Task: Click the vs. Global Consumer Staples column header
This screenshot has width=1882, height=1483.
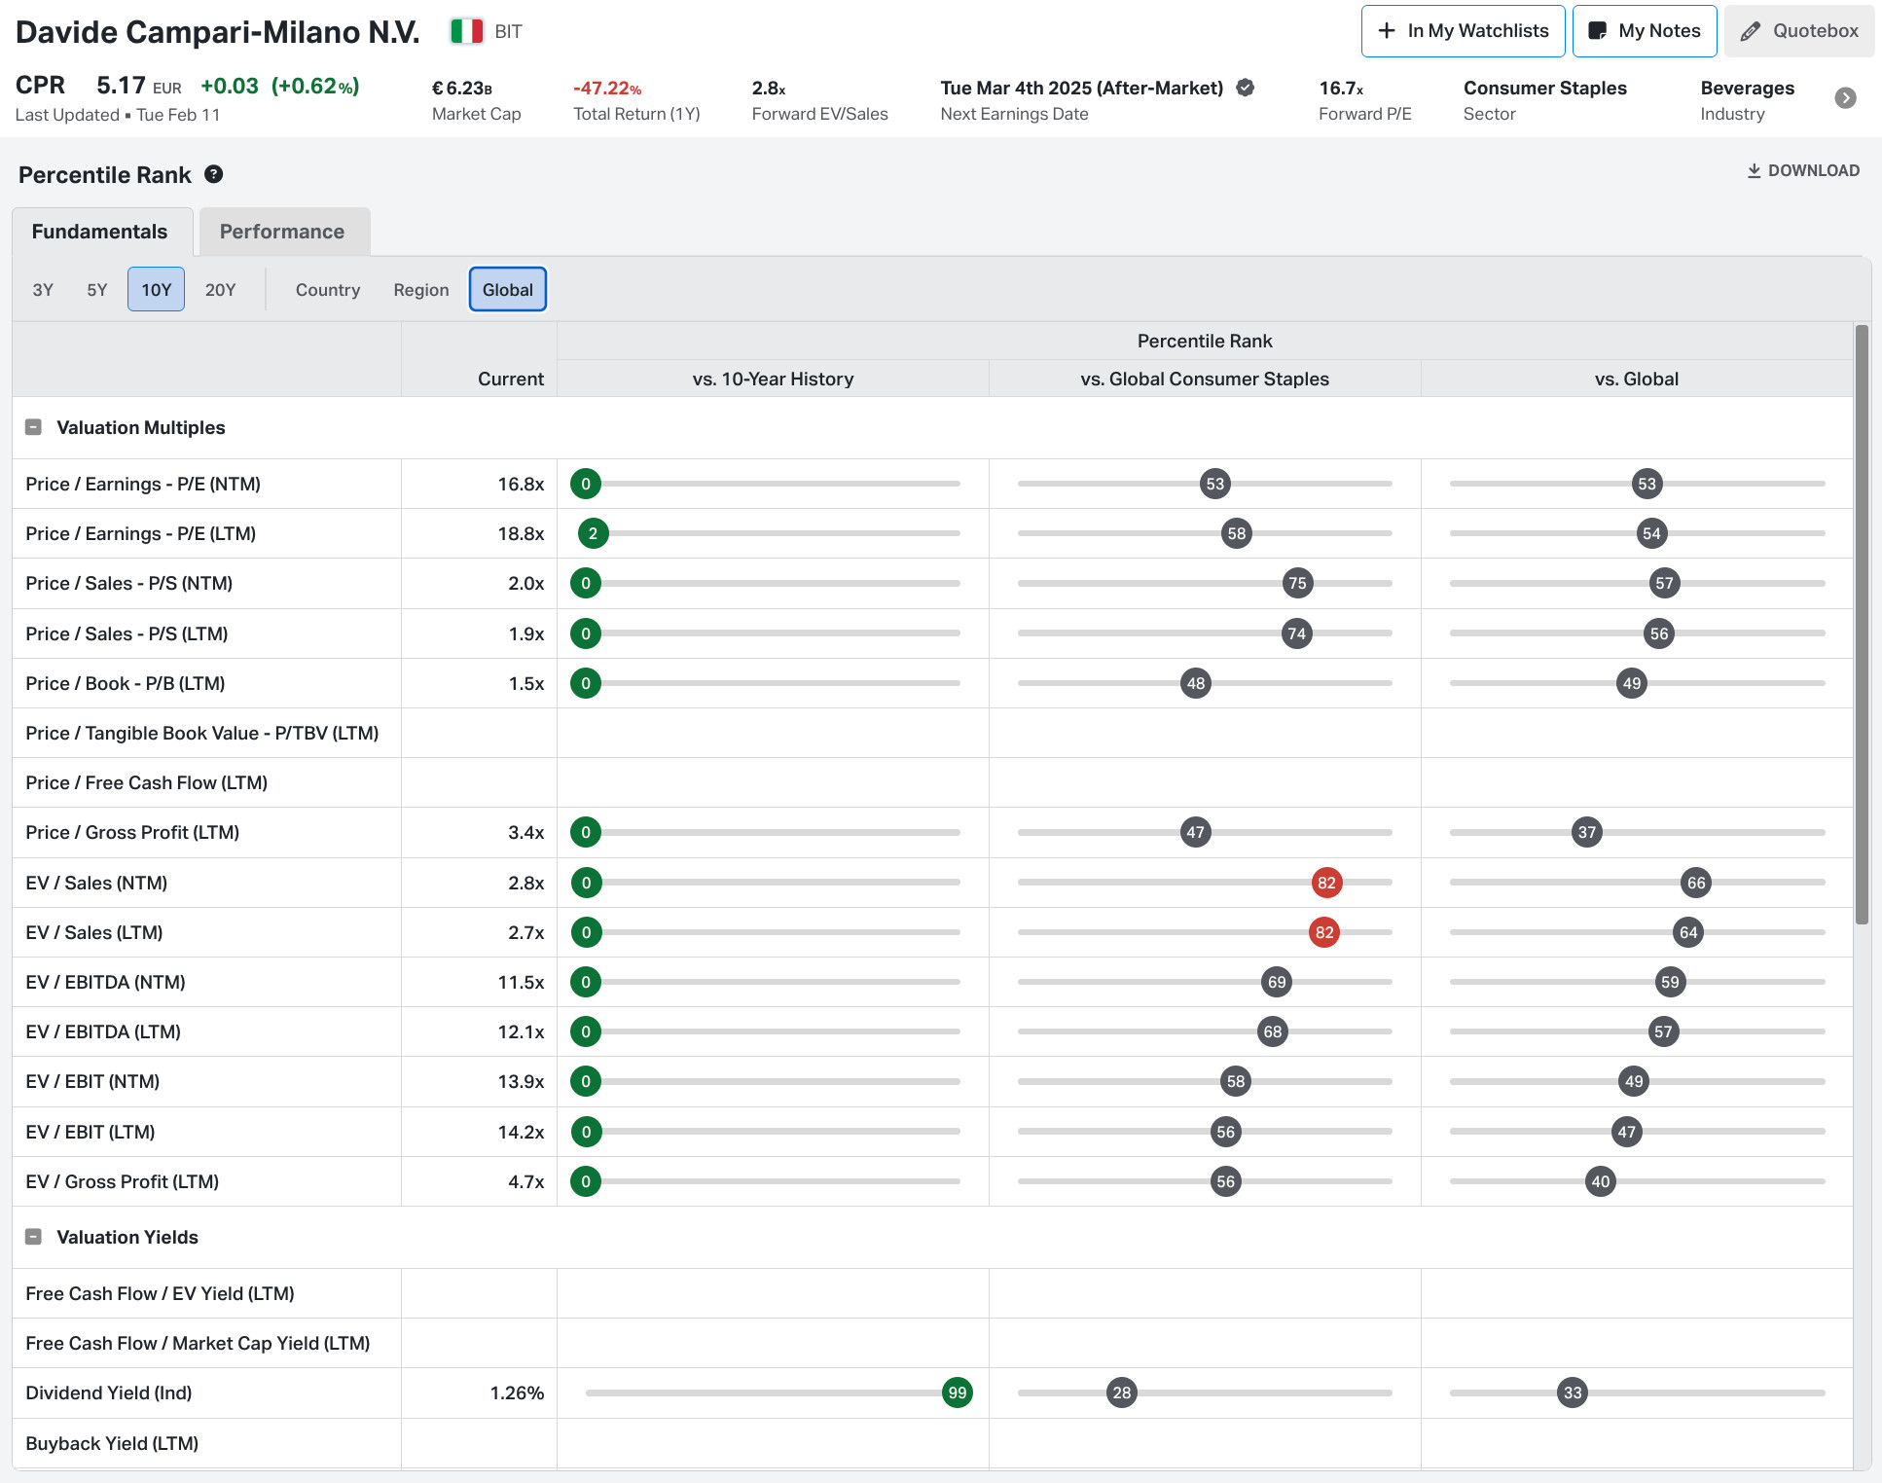Action: (1205, 379)
